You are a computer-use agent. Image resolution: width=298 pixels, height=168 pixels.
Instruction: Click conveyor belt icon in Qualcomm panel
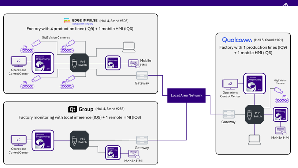click(282, 99)
